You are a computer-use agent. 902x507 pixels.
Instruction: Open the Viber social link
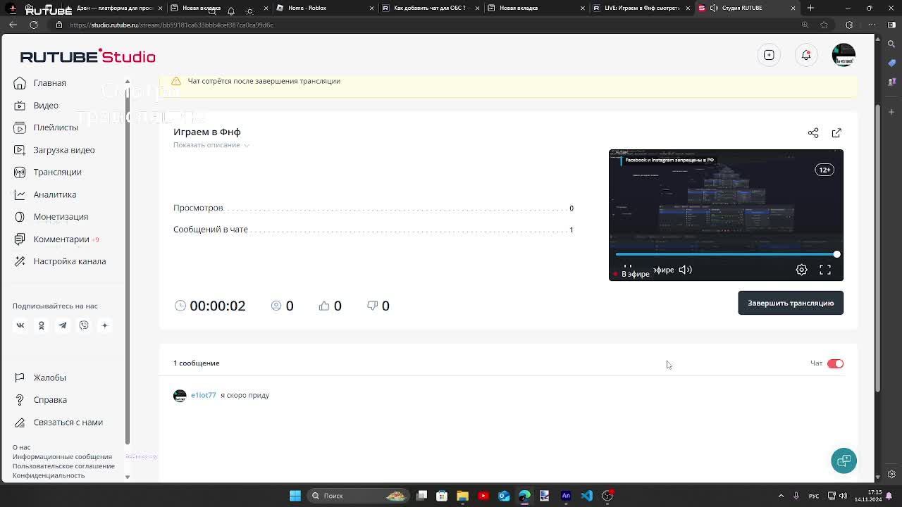[x=84, y=325]
